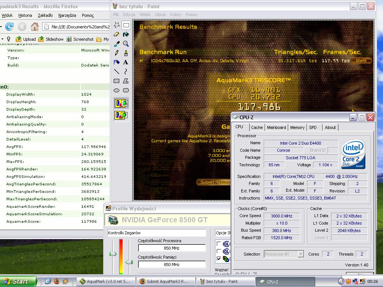This screenshot has width=383, height=287.
Task: Click the Firefox address bar
Action: pyautogui.click(x=76, y=27)
